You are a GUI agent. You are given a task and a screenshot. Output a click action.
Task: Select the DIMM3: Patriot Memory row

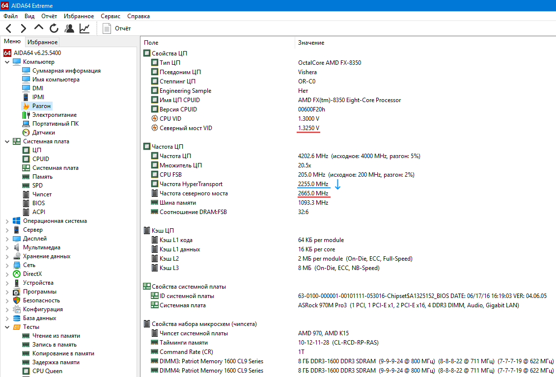click(x=348, y=361)
